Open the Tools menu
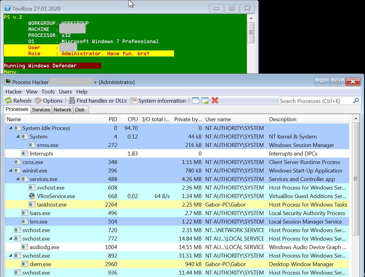The image size is (365, 277). pos(48,92)
